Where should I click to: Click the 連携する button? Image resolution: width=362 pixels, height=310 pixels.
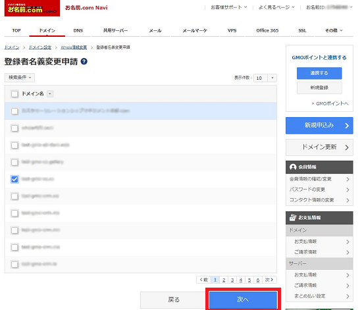click(319, 73)
